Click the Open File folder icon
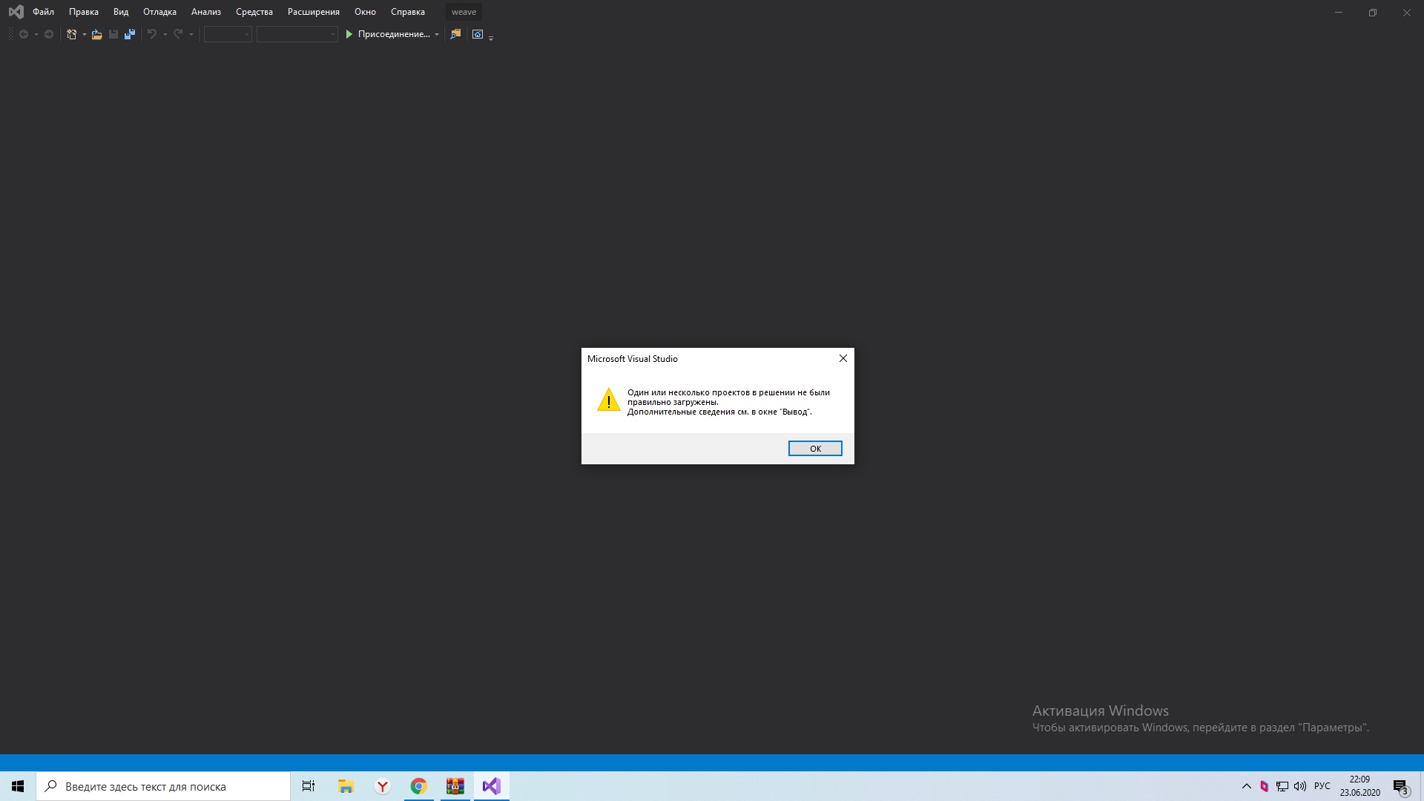 coord(96,34)
